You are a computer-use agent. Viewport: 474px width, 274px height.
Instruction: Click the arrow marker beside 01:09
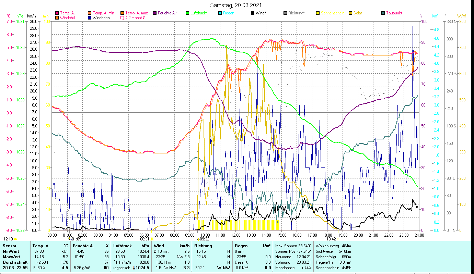[70, 239]
